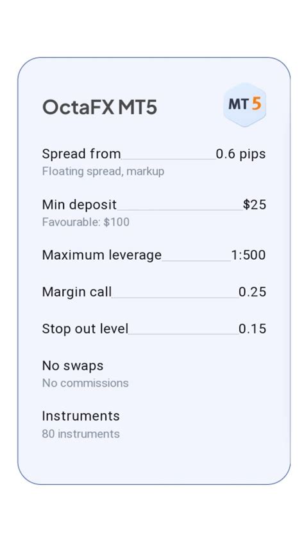
Task: Click the MT5 hexagon badge icon
Action: tap(244, 105)
